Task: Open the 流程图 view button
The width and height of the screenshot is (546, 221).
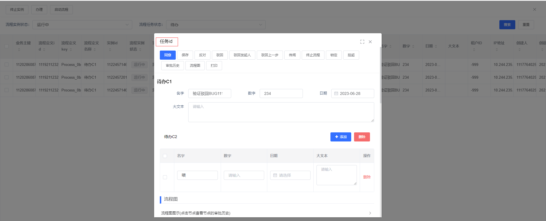Action: click(x=195, y=66)
